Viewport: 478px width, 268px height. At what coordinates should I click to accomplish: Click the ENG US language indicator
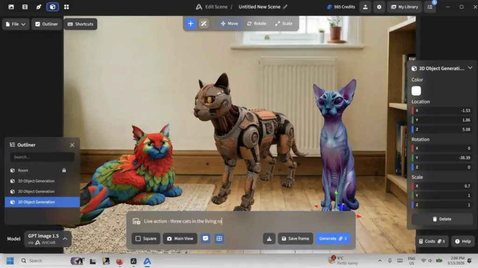click(x=411, y=261)
